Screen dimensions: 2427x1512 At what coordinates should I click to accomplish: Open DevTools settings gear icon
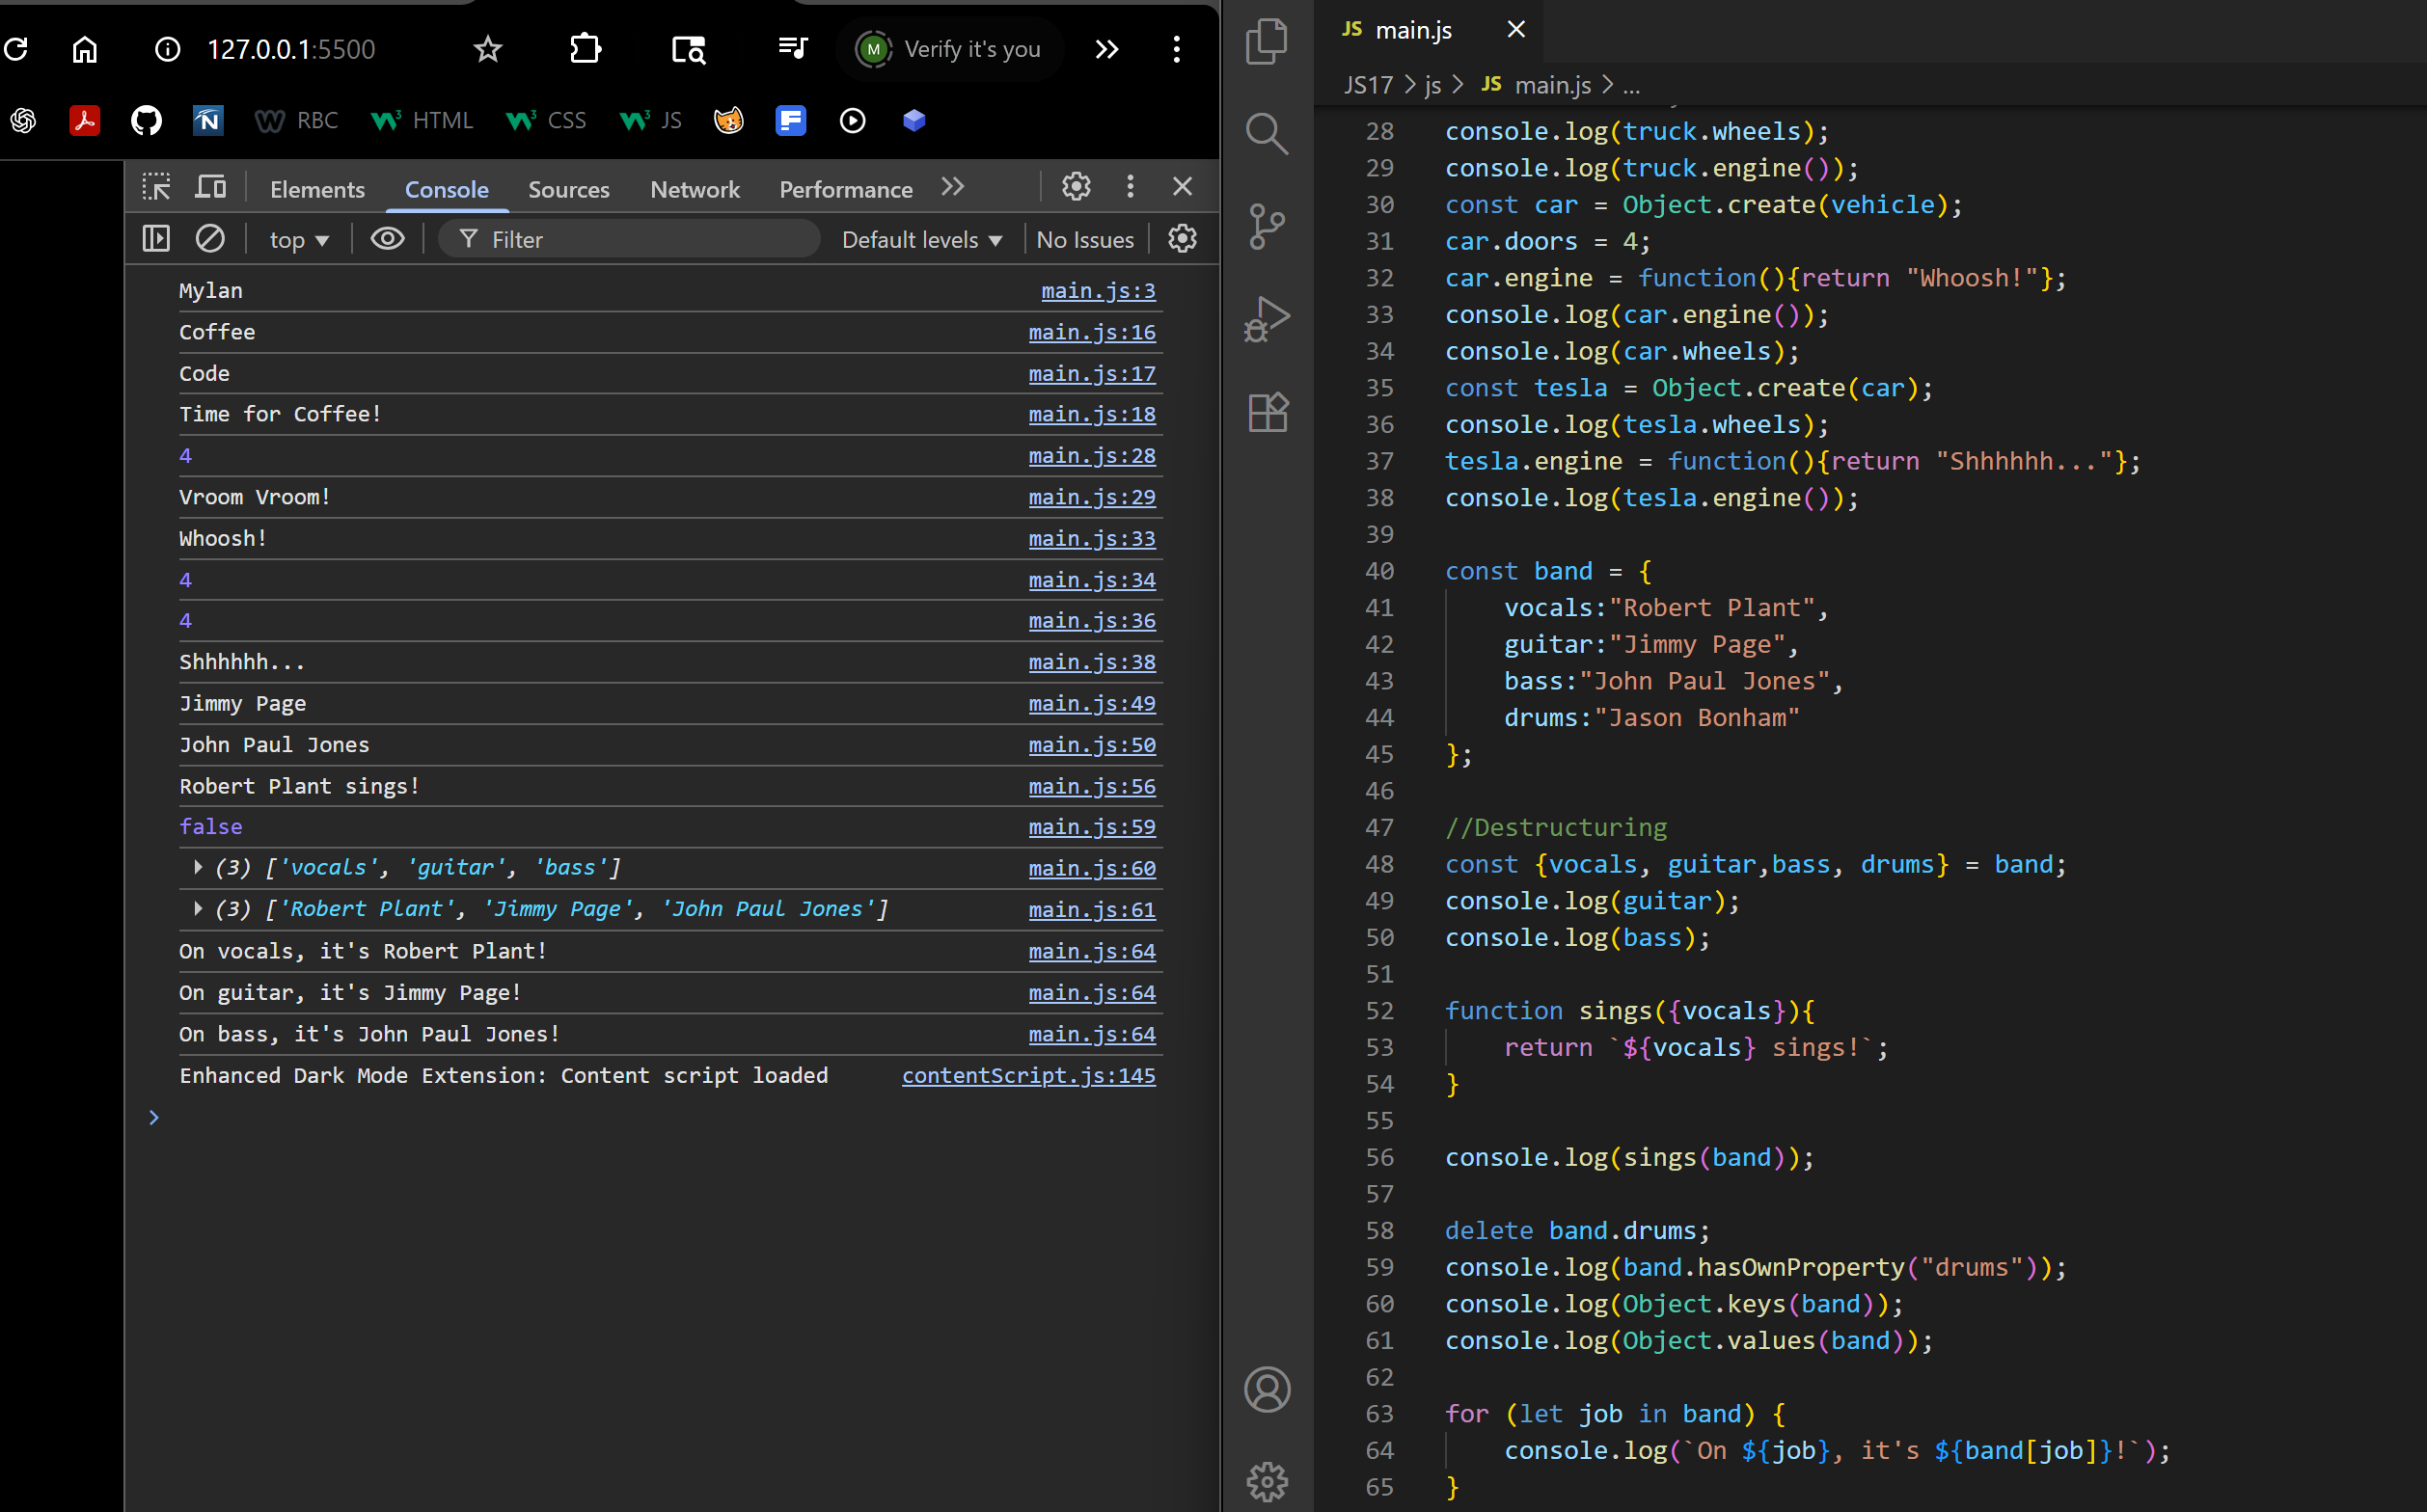pyautogui.click(x=1076, y=187)
